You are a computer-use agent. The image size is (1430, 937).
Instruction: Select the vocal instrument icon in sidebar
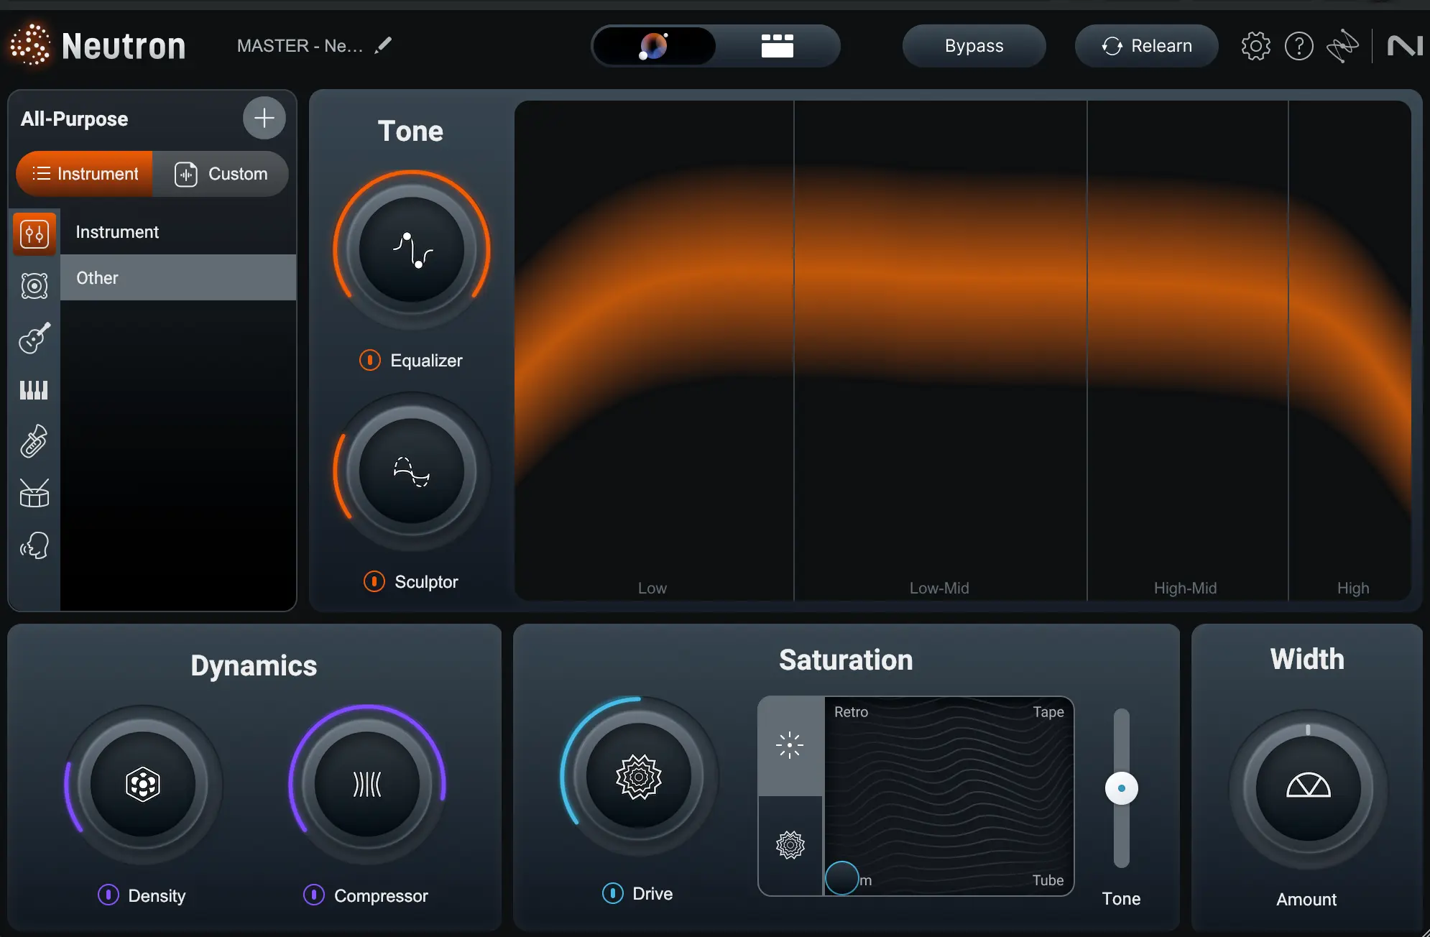pyautogui.click(x=34, y=545)
